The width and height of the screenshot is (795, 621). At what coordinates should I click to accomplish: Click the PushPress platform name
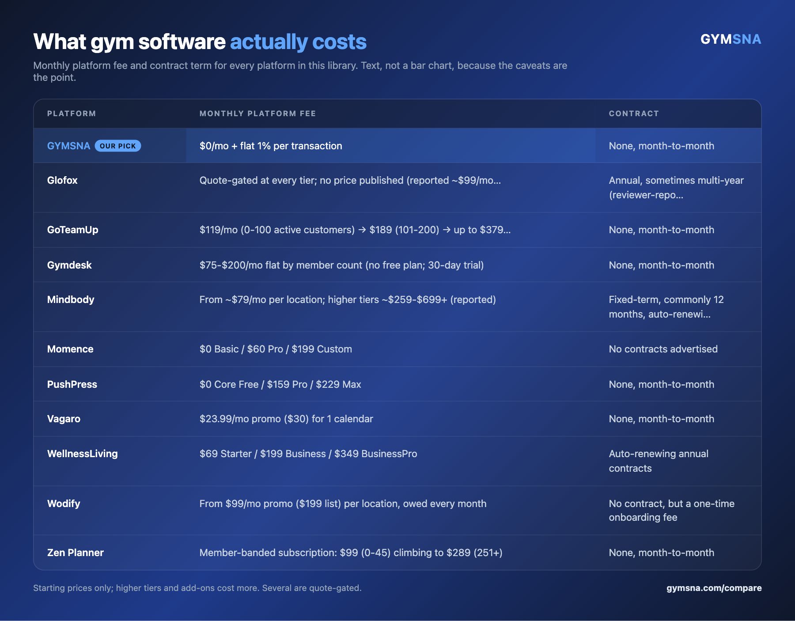[72, 384]
